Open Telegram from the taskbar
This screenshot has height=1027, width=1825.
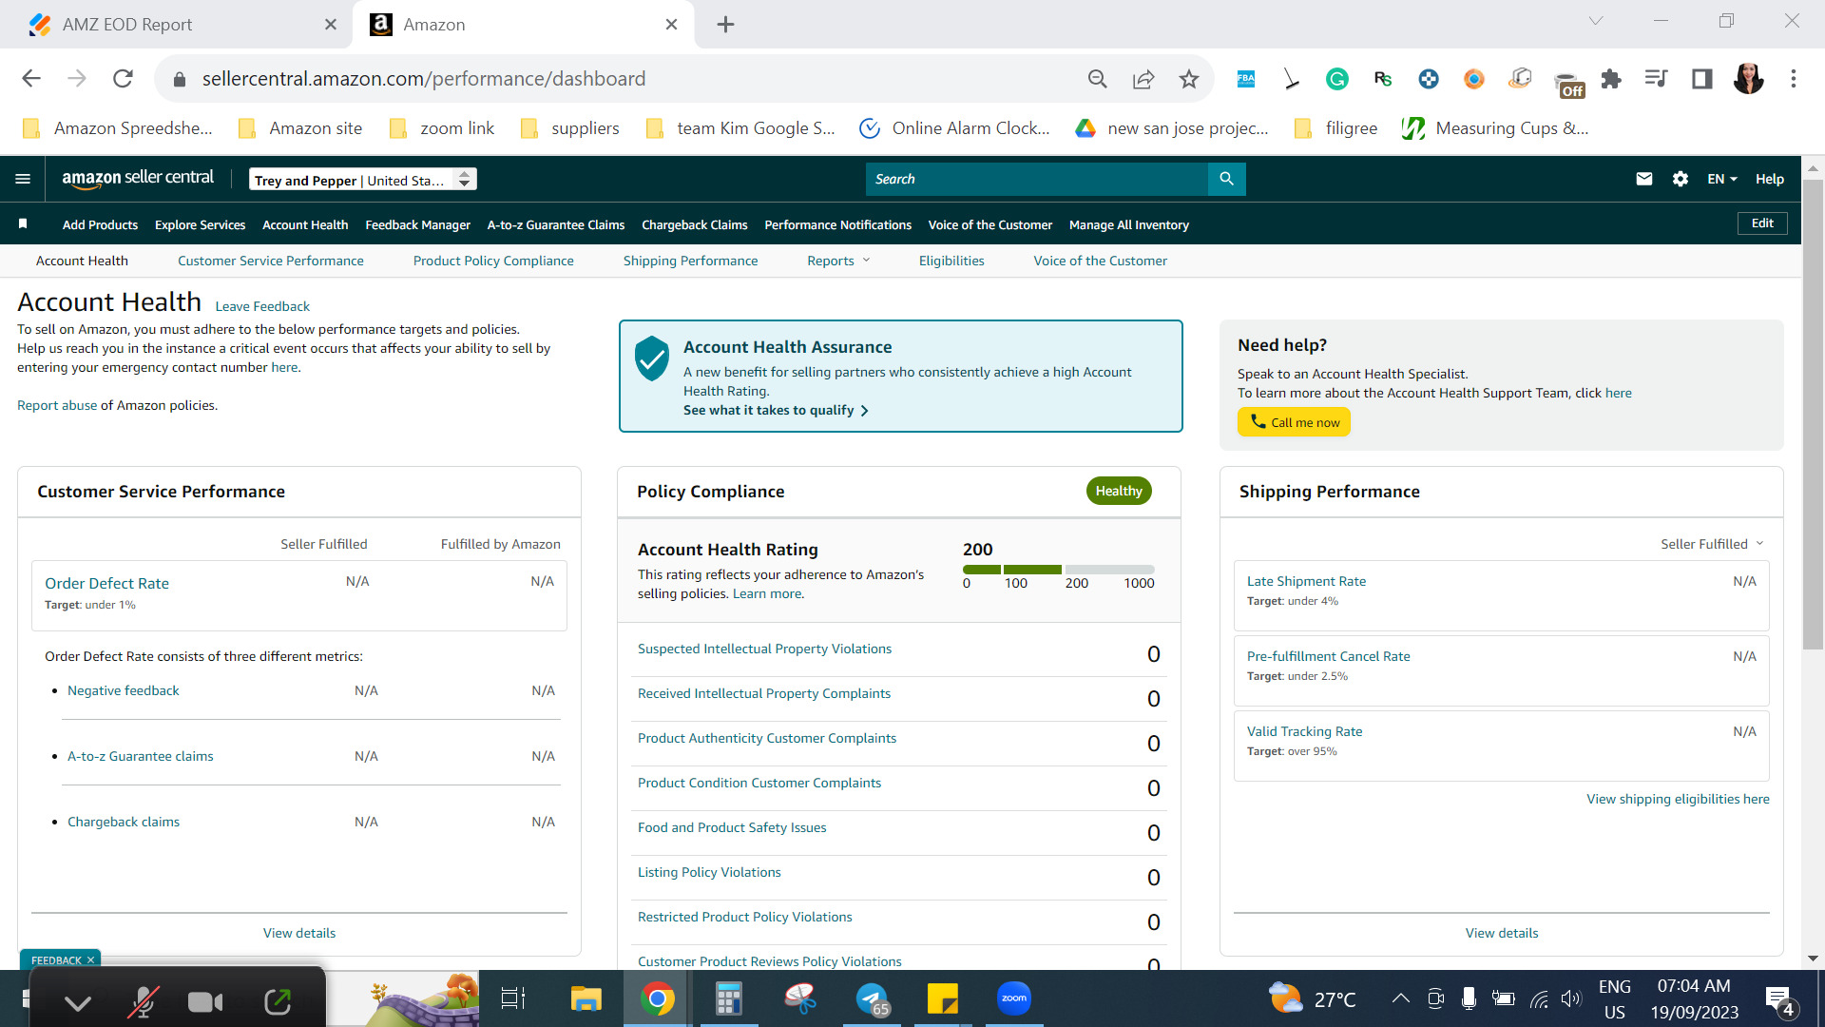click(872, 998)
